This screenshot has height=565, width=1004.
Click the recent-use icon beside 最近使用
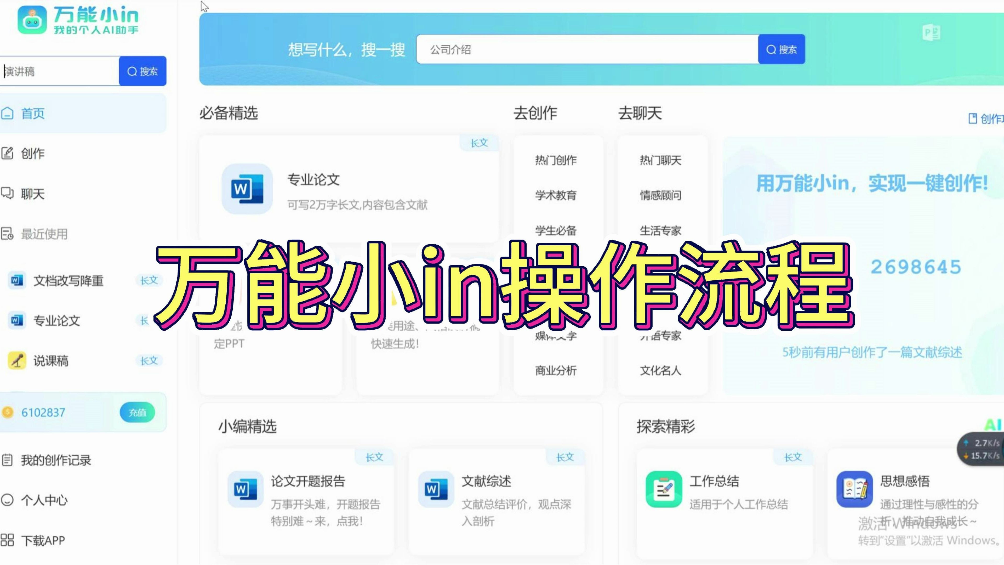tap(7, 234)
